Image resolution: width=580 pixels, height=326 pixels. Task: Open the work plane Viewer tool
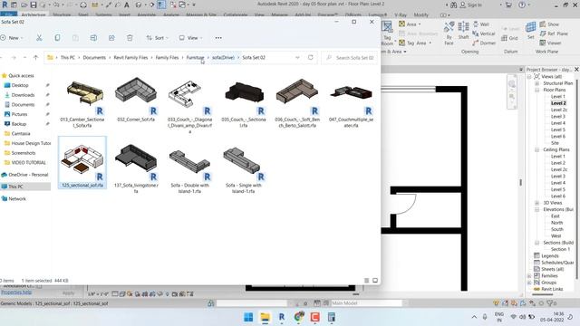point(550,43)
